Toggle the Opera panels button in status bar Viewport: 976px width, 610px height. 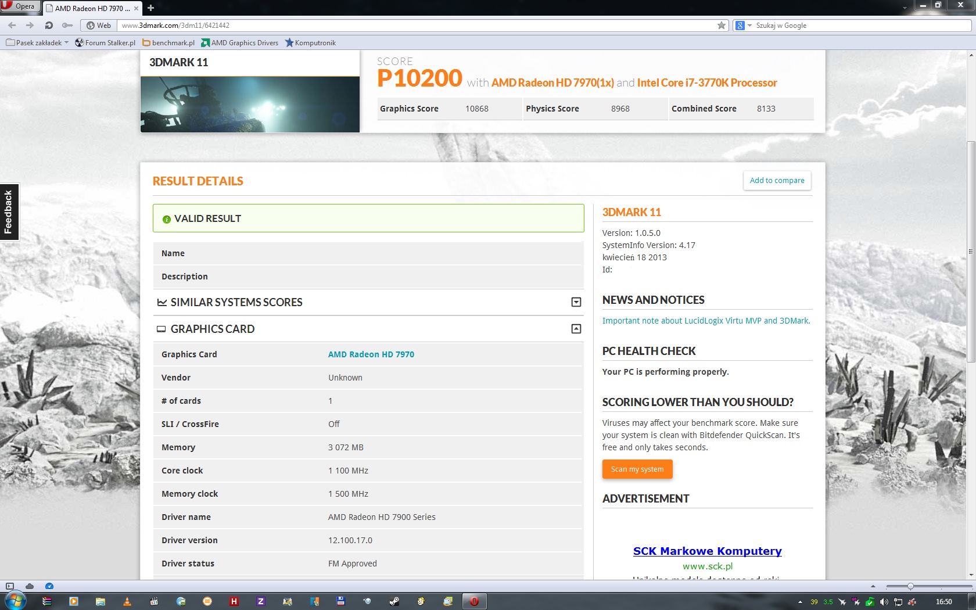[x=9, y=586]
